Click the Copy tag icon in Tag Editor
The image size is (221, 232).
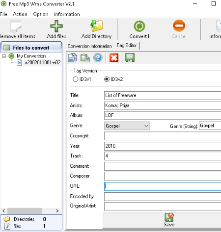(x=72, y=58)
